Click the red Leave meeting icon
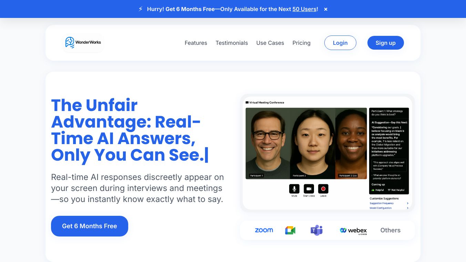Screen dimensions: 466x262 click(x=323, y=189)
